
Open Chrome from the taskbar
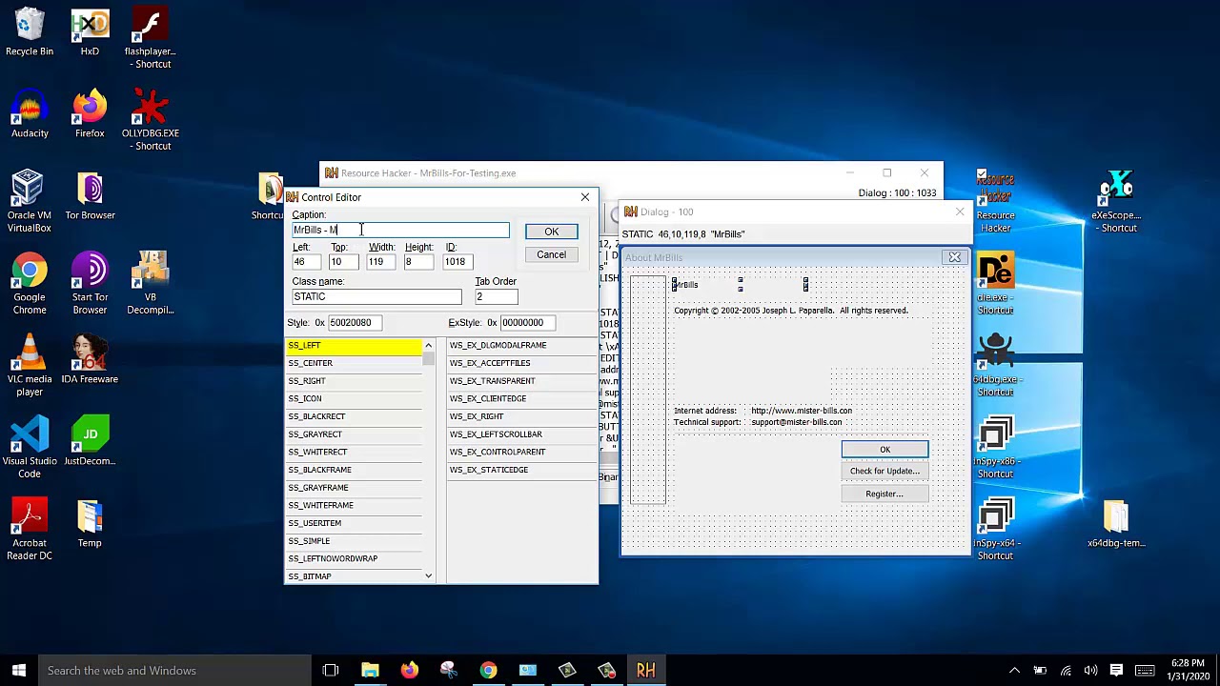coord(488,670)
